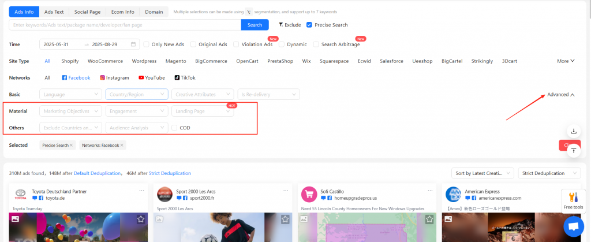591x242 pixels.
Task: Click the download icon button
Action: click(x=574, y=131)
